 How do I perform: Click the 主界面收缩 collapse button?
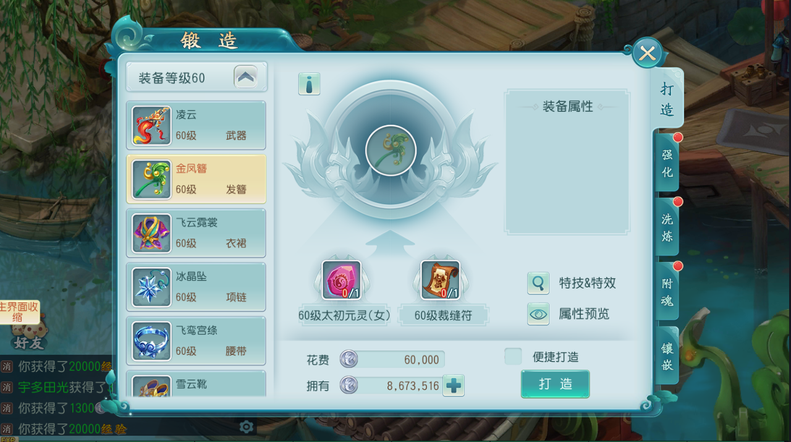(19, 312)
